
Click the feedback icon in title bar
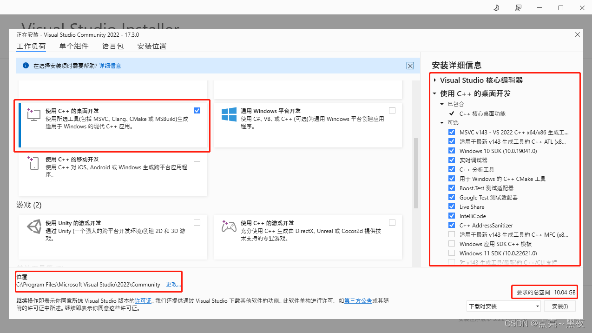pos(518,8)
